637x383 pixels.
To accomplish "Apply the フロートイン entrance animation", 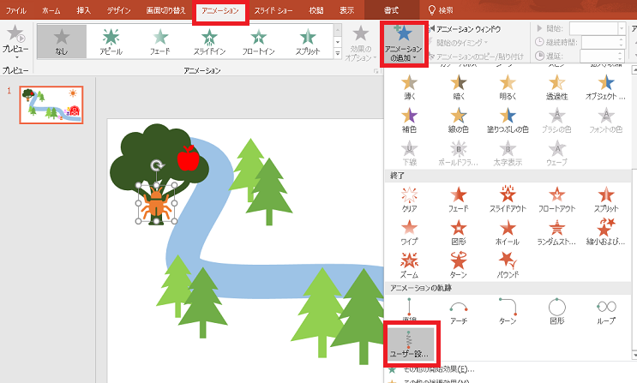I will [x=258, y=41].
